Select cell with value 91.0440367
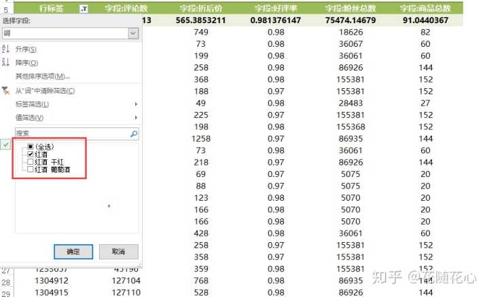 [425, 20]
